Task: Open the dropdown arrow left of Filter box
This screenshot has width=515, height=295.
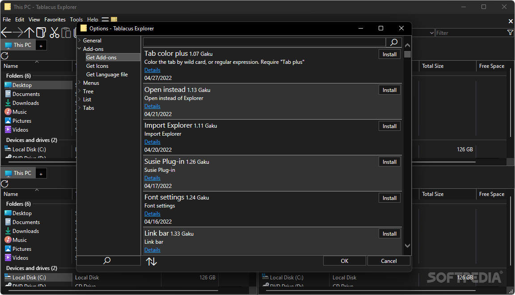Action: (x=431, y=33)
